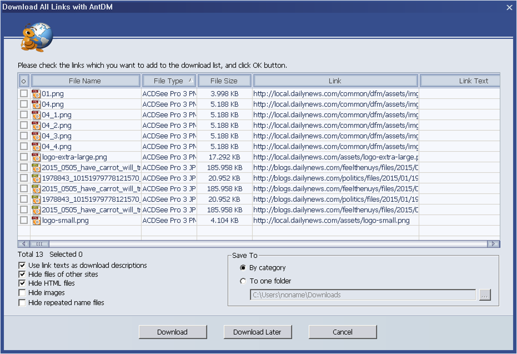
Task: Click the select-all circle in the list header
Action: pos(24,81)
